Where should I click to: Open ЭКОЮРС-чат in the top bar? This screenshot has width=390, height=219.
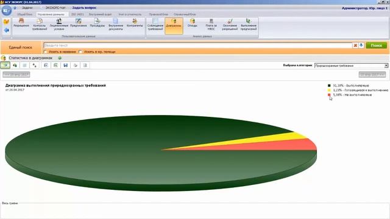coord(55,8)
